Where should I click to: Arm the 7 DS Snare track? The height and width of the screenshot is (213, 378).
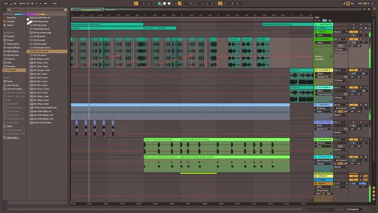pyautogui.click(x=366, y=105)
